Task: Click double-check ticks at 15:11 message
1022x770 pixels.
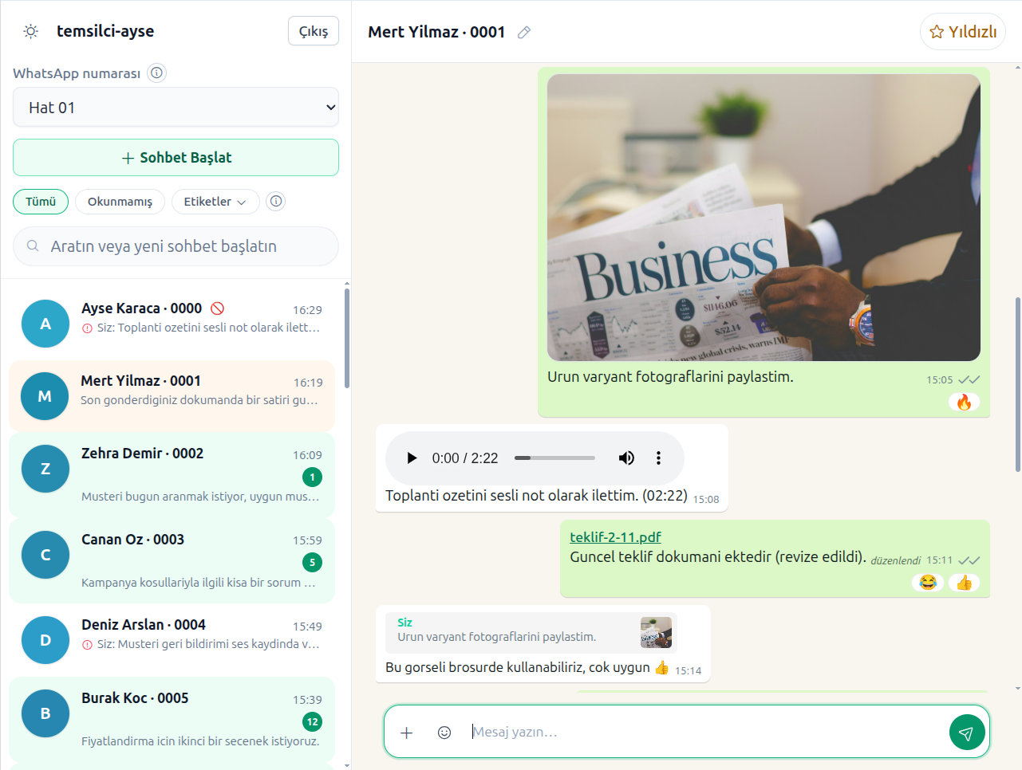Action: pyautogui.click(x=969, y=560)
